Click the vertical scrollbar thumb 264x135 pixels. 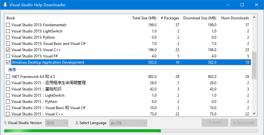pos(254,65)
